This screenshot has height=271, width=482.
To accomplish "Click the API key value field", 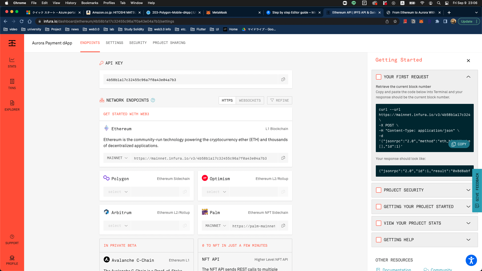I will [190, 80].
